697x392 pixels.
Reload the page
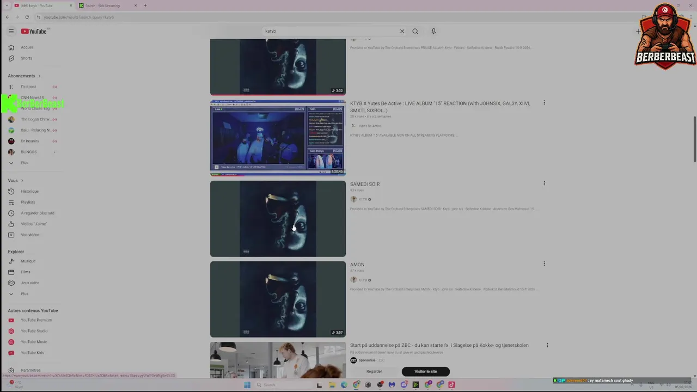(27, 17)
